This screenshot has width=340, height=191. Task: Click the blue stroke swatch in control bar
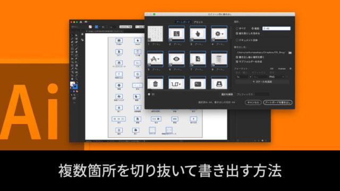(97, 27)
